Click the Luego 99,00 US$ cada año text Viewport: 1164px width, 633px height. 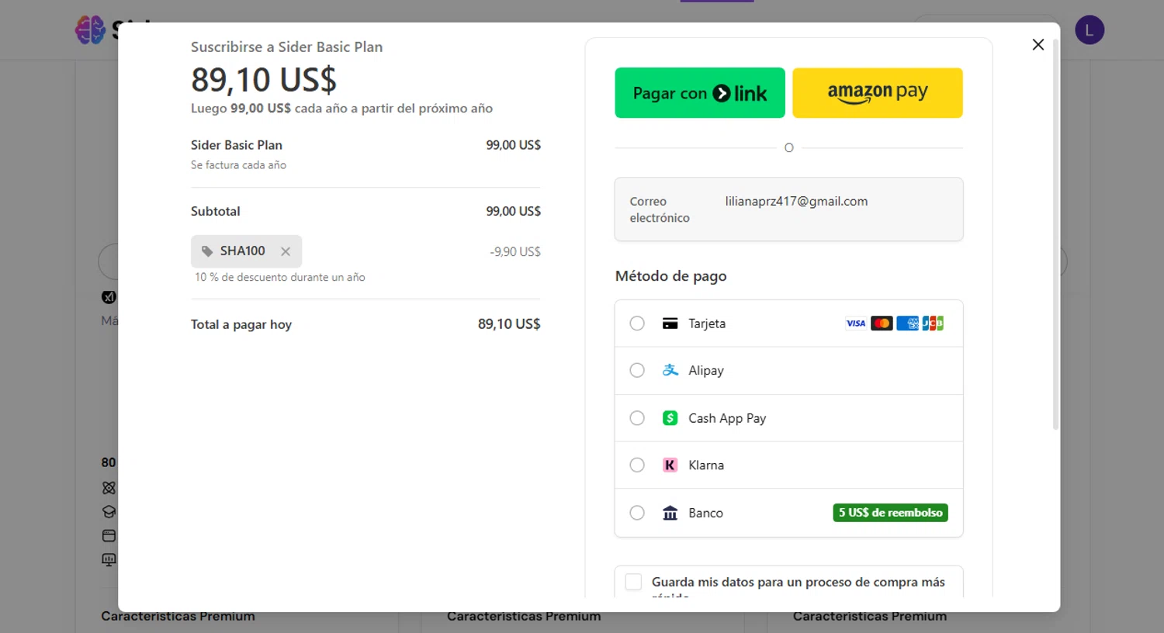pos(342,109)
